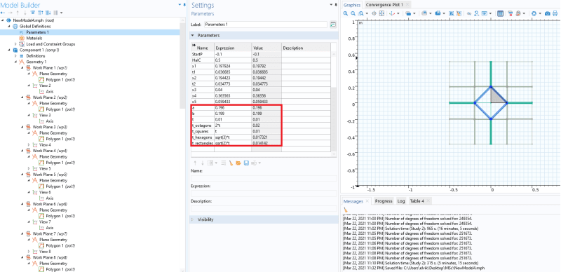The height and width of the screenshot is (272, 561).
Task: Click the Value column header in parameters table
Action: [266, 48]
